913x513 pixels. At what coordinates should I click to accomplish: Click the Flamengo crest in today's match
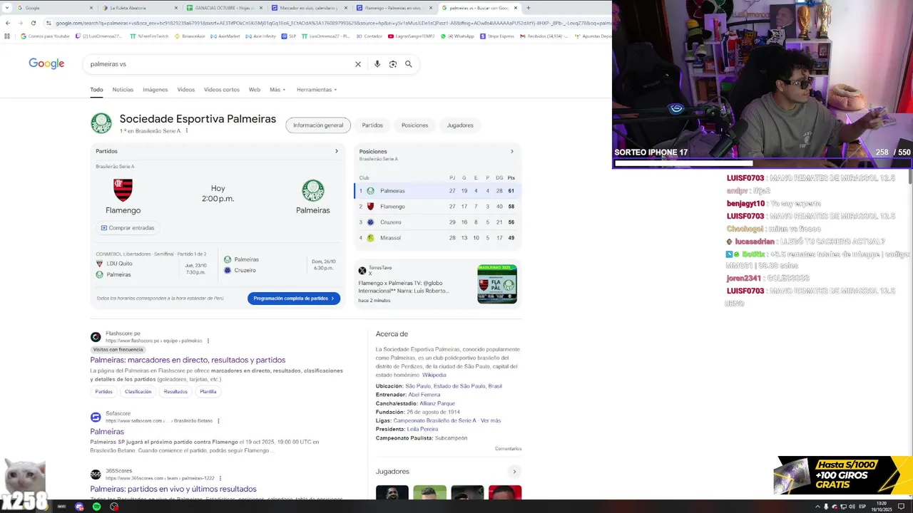(123, 190)
